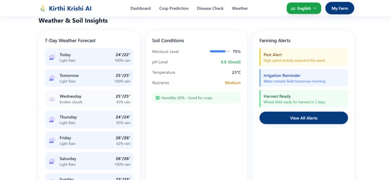
Task: Select the Weather nav link
Action: tap(240, 8)
